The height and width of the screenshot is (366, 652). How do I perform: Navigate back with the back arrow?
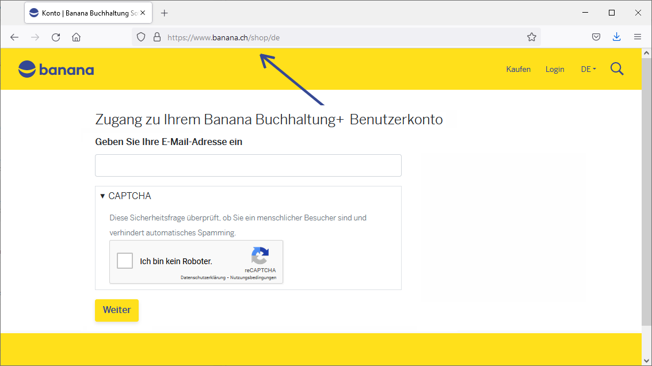[14, 37]
